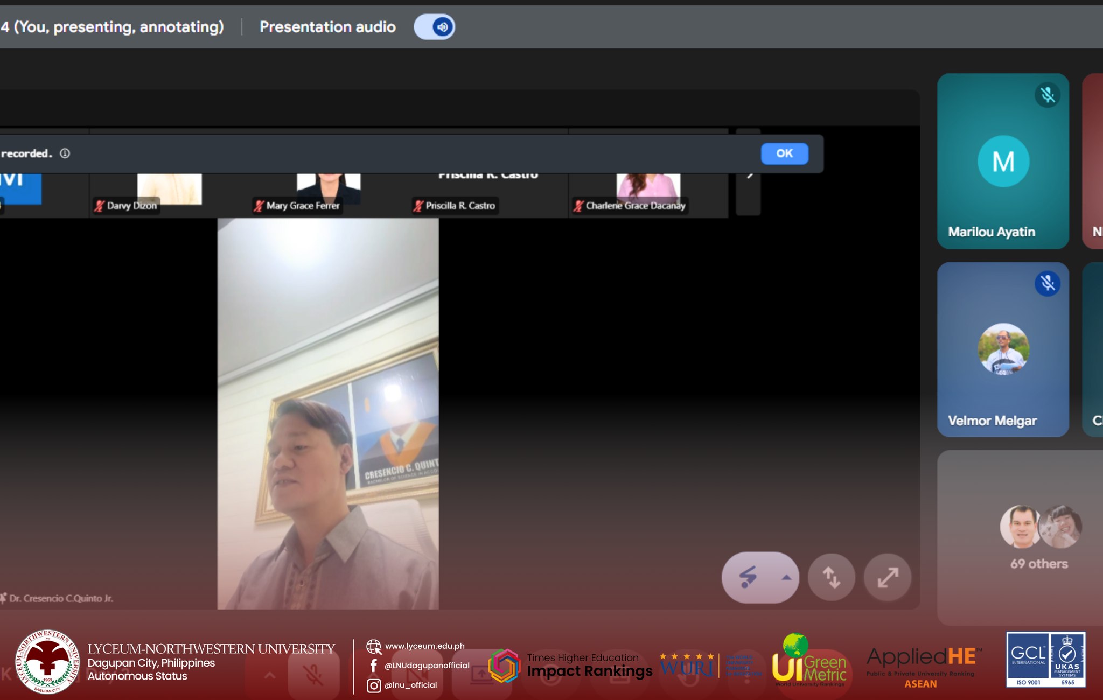This screenshot has width=1103, height=700.
Task: Expand annotation options with the up arrow
Action: 786,577
